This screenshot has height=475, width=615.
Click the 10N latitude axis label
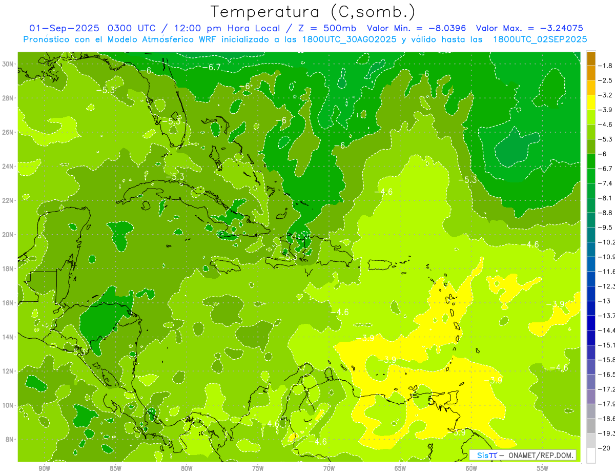(x=8, y=405)
